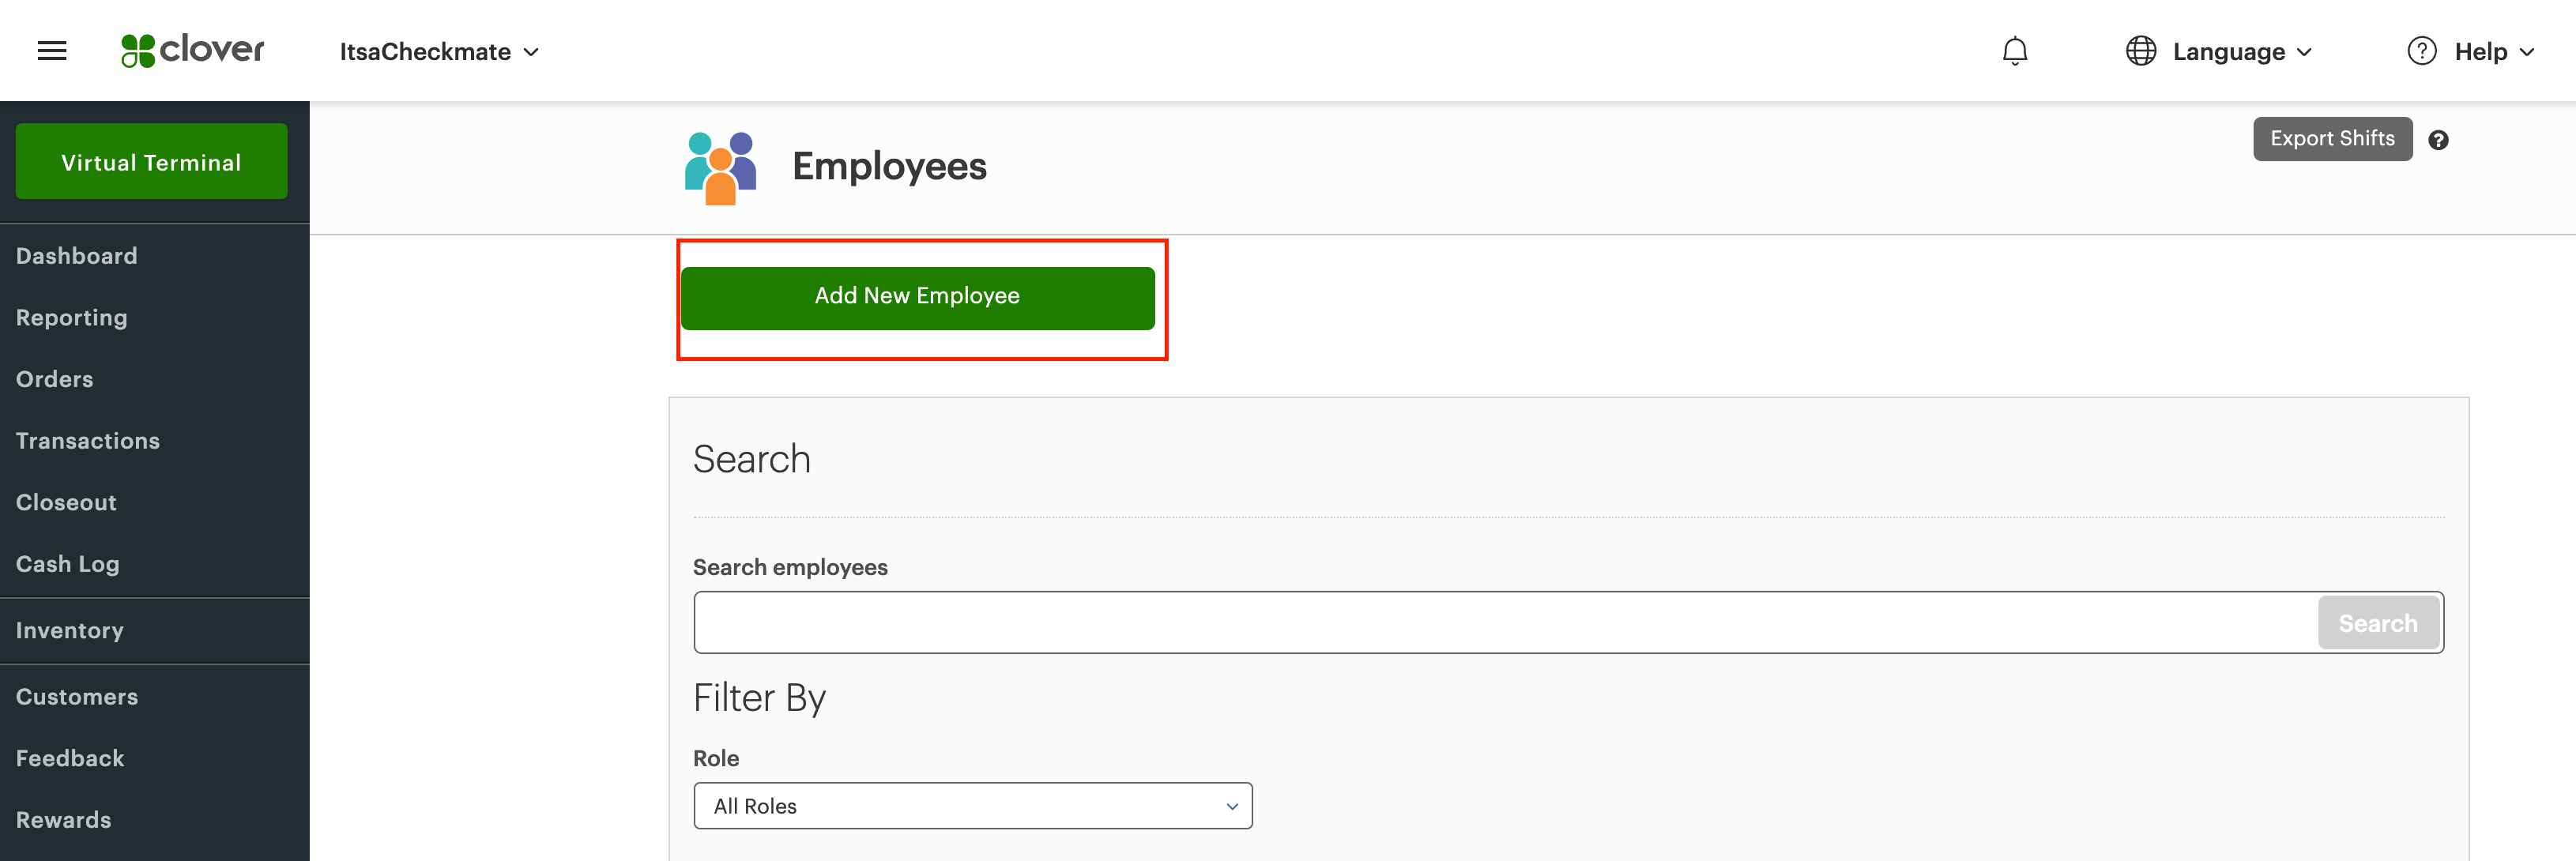Click the Help question mark icon
This screenshot has width=2576, height=861.
click(x=2423, y=50)
